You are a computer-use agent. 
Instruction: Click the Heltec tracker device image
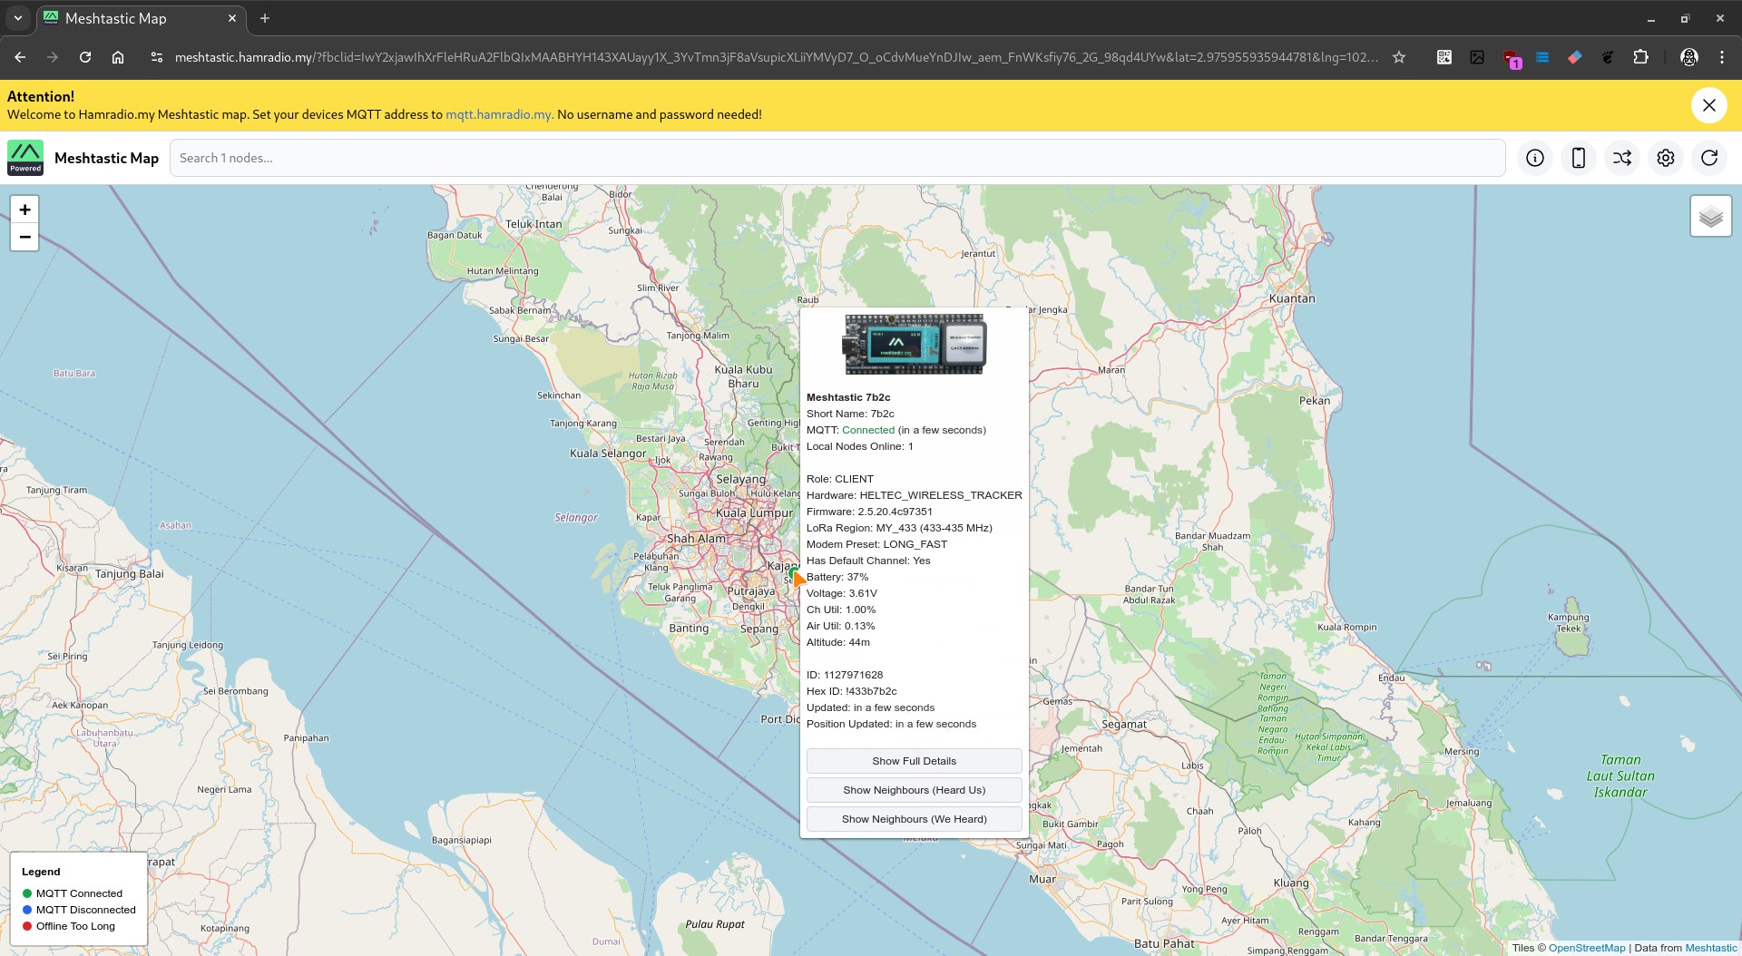(x=914, y=344)
